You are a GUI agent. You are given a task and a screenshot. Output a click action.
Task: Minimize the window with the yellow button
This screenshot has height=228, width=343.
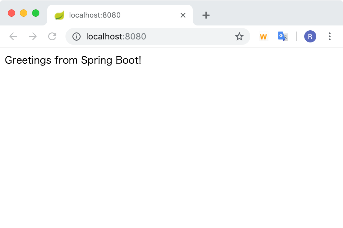24,13
